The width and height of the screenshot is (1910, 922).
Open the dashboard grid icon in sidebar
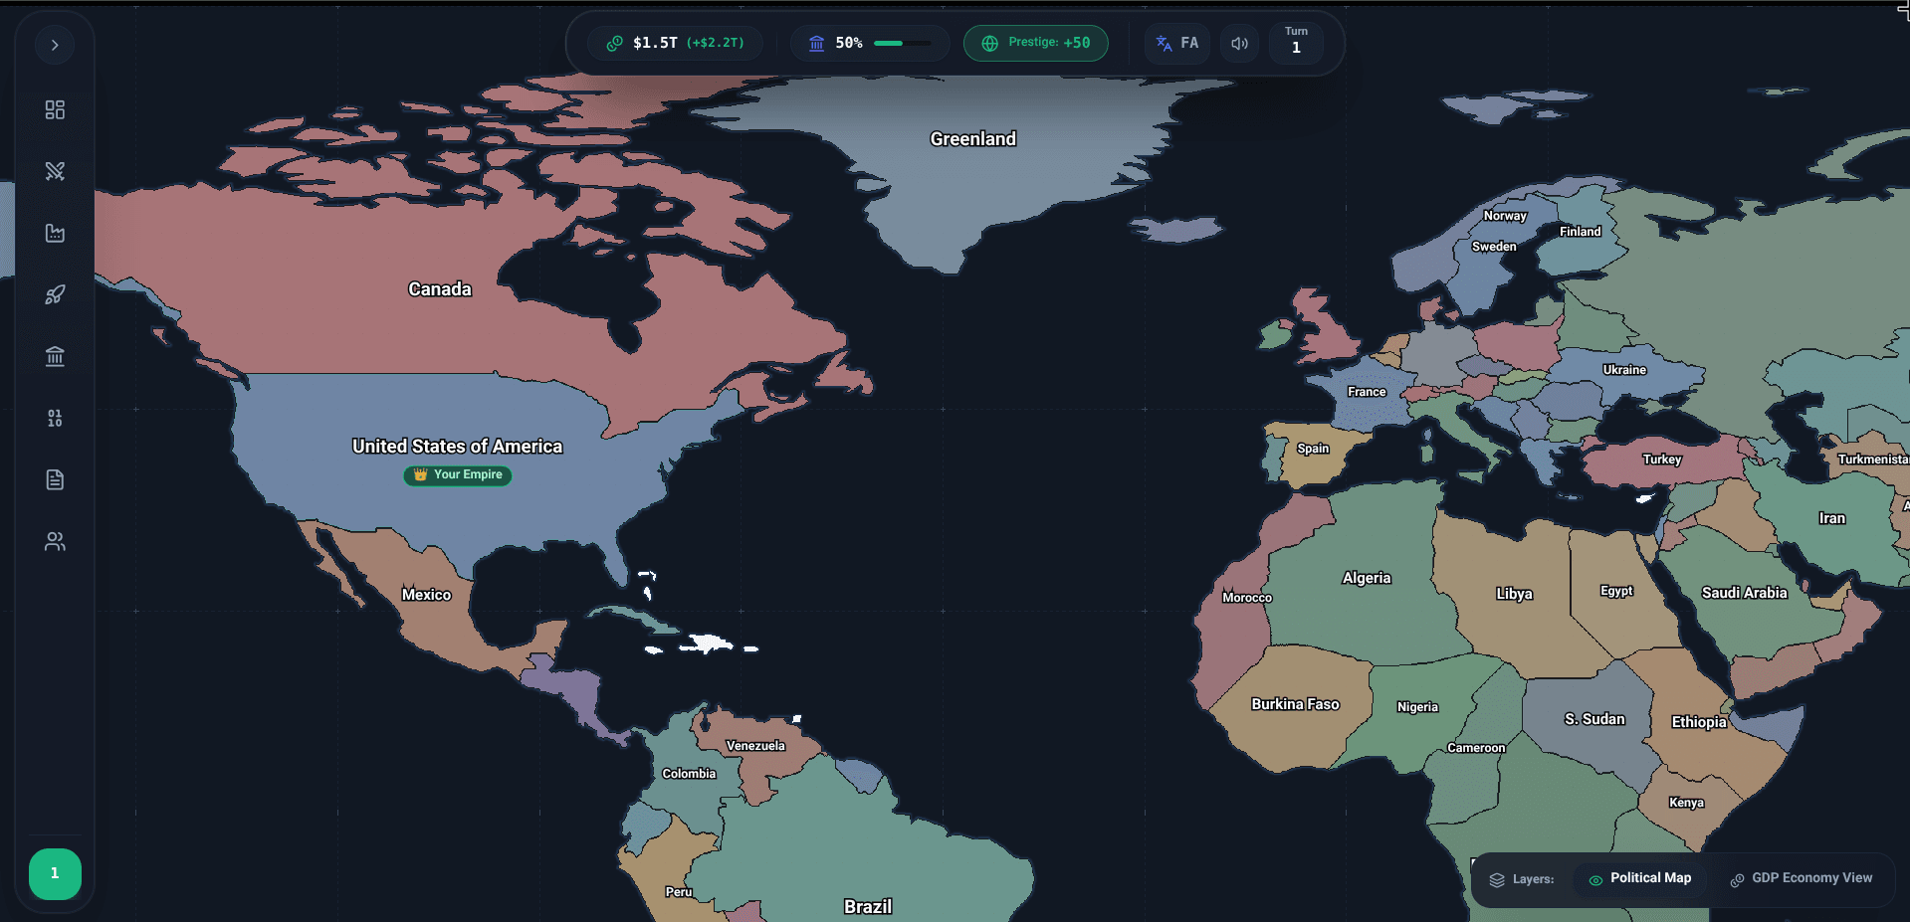coord(55,109)
